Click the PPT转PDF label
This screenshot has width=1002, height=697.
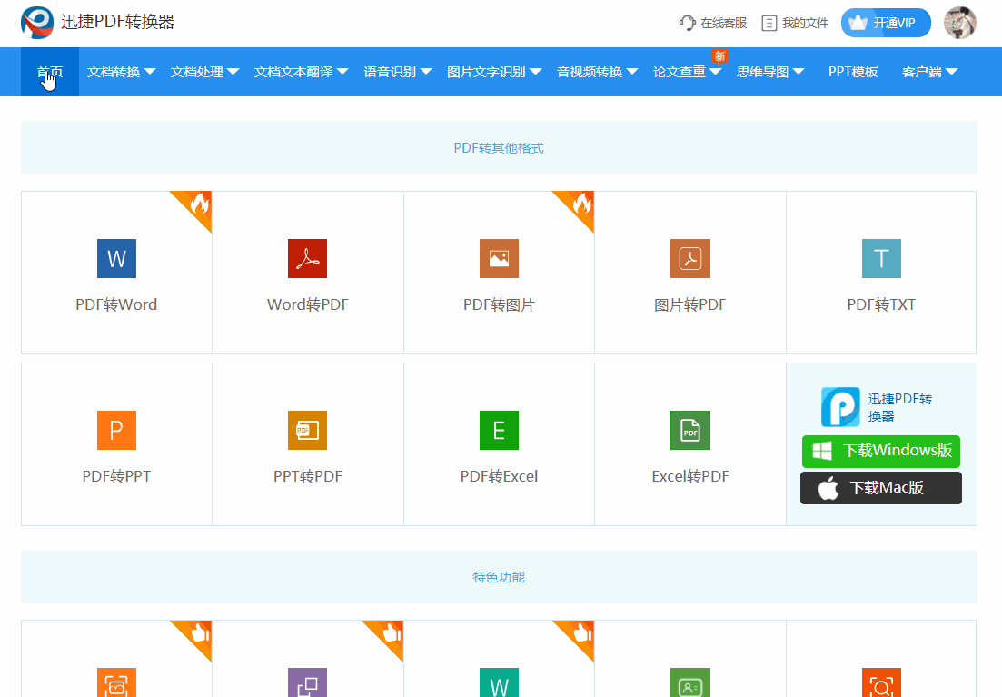click(x=308, y=476)
